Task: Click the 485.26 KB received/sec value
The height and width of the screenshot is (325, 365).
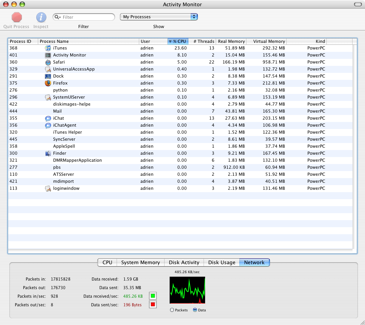Action: click(x=133, y=296)
